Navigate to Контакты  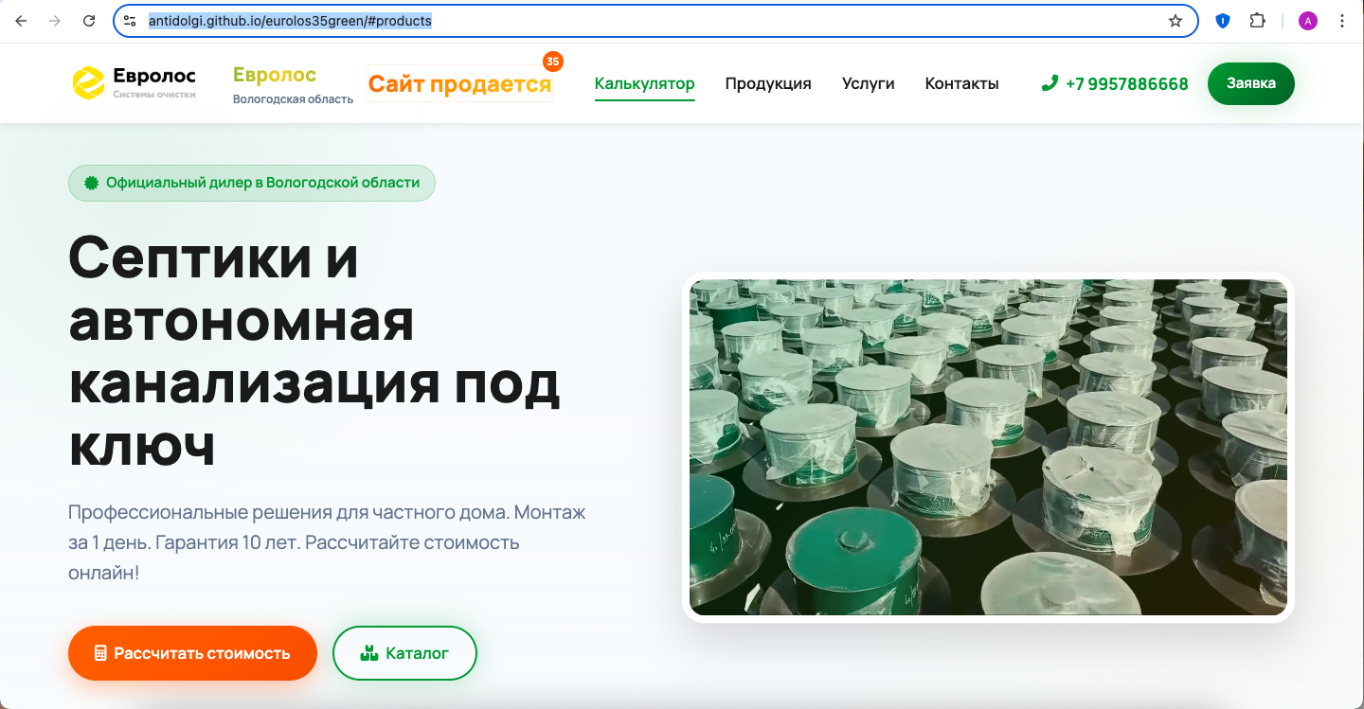tap(961, 83)
